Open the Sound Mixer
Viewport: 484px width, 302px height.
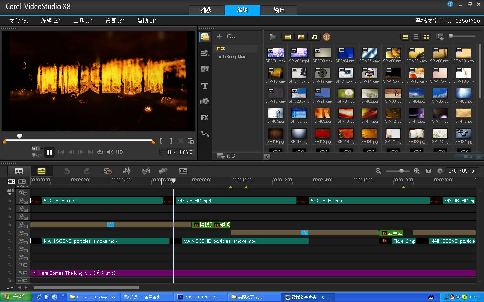[127, 171]
